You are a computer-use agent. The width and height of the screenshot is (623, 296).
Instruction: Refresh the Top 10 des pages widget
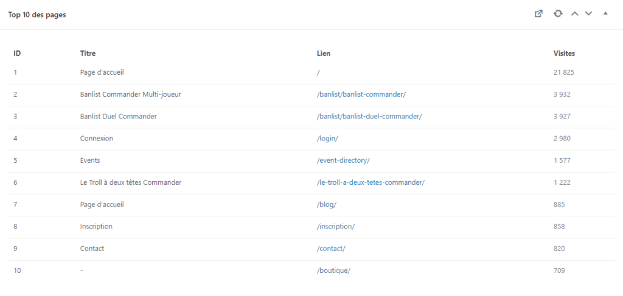[559, 14]
